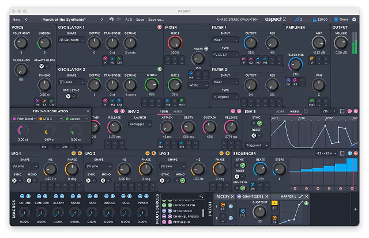The height and width of the screenshot is (238, 369).
Task: Click the Oscillator 2 green modulation icon
Action: [x=160, y=69]
